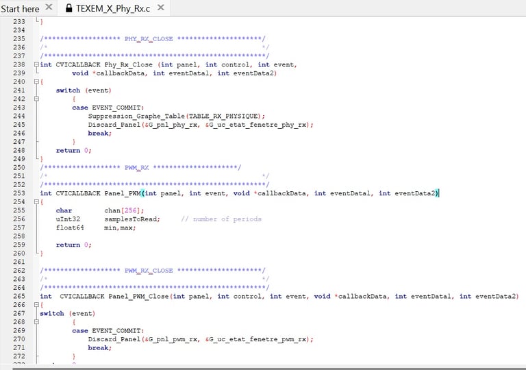
Task: Click samplesToRead variable declaration
Action: point(132,219)
